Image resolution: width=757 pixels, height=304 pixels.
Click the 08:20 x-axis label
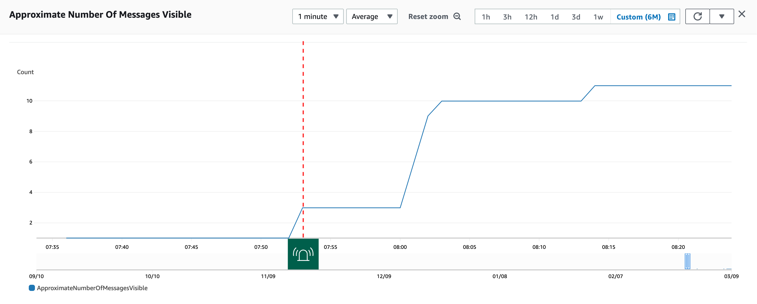pyautogui.click(x=678, y=247)
